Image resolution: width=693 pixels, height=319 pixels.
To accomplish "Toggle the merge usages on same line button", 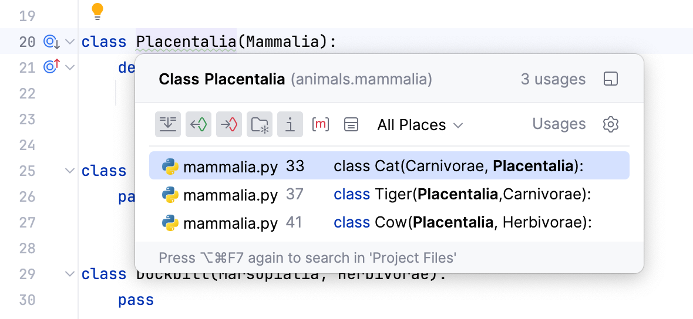I will point(168,124).
